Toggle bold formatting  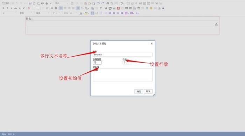click(x=3, y=8)
